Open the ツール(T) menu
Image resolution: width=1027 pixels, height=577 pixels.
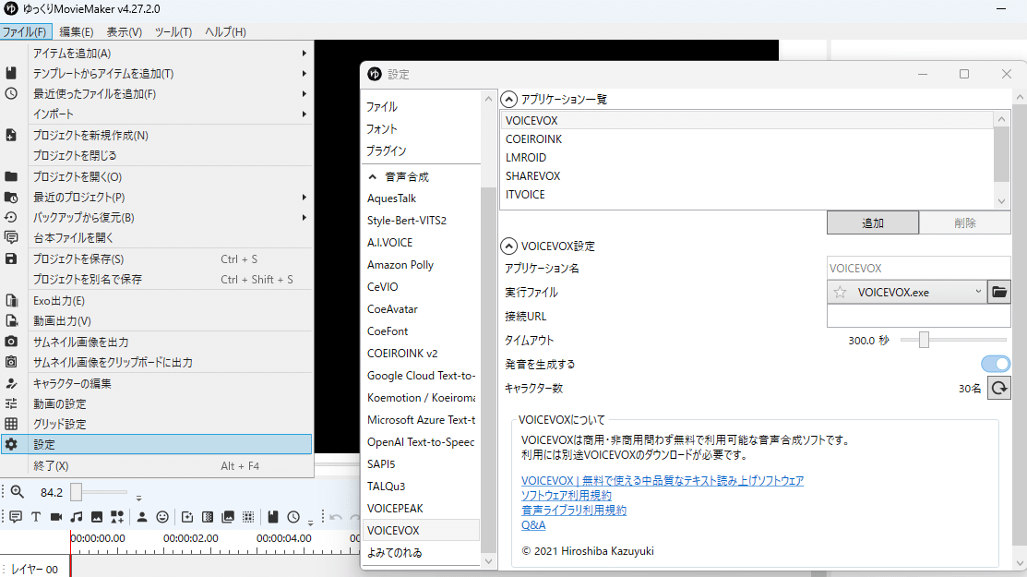pos(173,31)
